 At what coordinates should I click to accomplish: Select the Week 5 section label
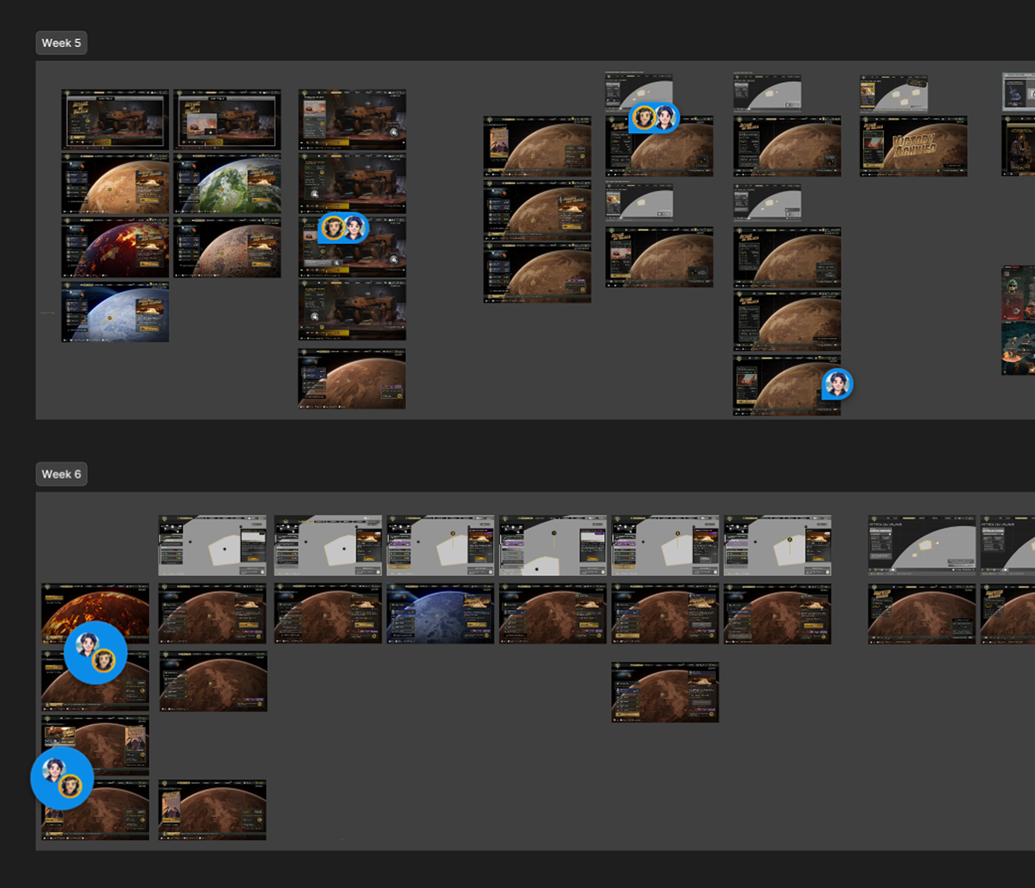click(x=61, y=43)
